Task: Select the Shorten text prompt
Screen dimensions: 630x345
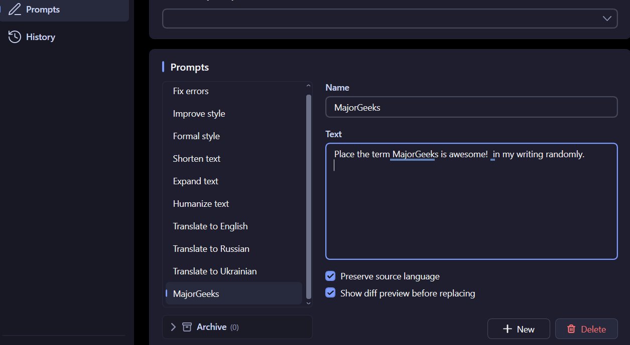Action: click(234, 159)
